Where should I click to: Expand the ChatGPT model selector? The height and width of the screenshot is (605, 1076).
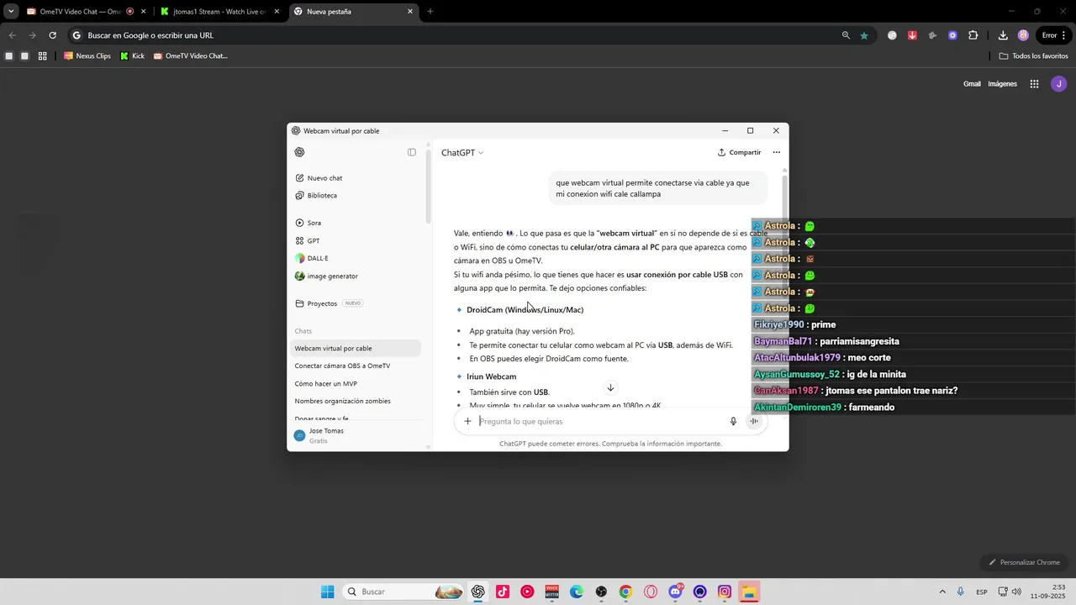coord(462,153)
